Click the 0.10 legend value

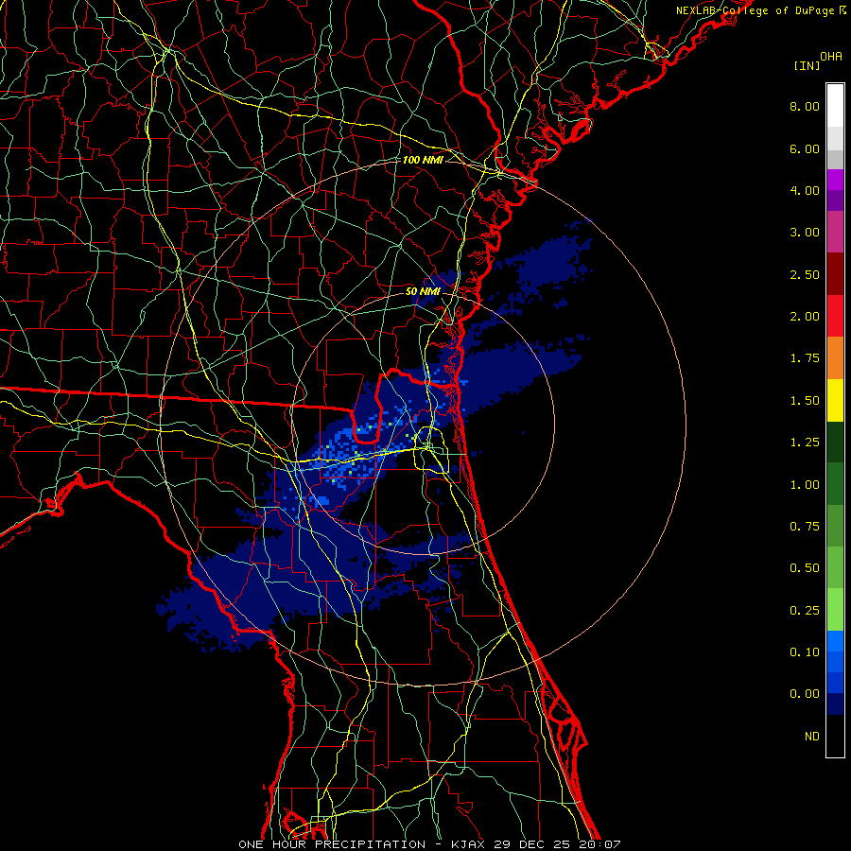[x=805, y=652]
